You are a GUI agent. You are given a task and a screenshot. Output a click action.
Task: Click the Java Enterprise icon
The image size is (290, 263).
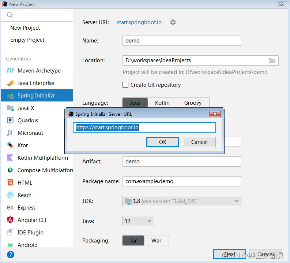(10, 83)
